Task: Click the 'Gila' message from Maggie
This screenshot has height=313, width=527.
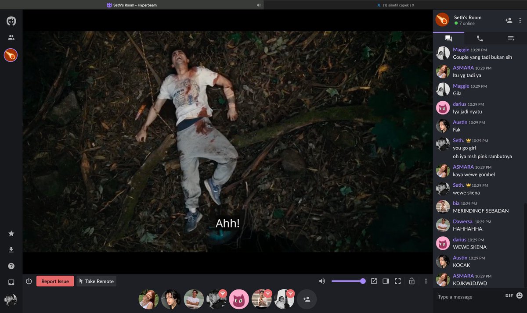Action: (x=457, y=93)
